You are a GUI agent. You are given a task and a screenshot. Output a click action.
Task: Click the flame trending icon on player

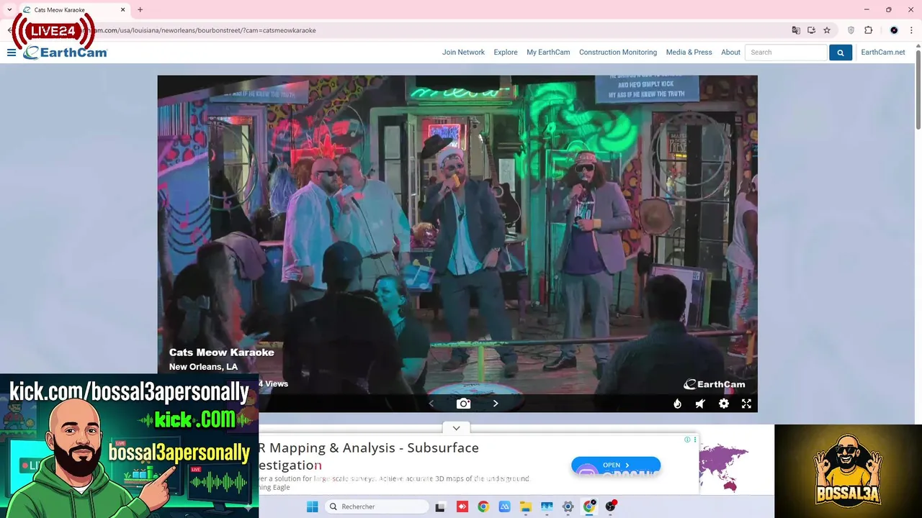coord(677,404)
